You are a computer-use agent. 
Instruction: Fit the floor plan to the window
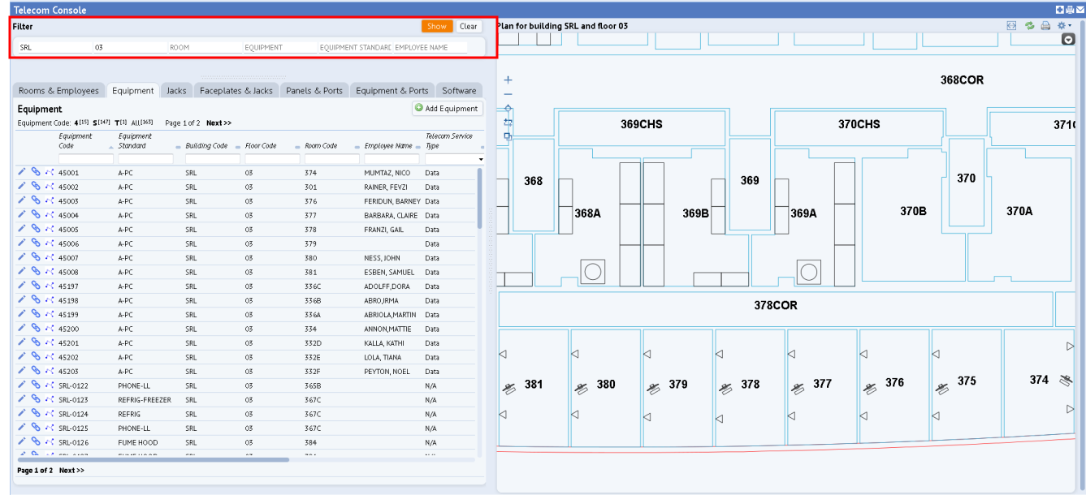(1011, 25)
